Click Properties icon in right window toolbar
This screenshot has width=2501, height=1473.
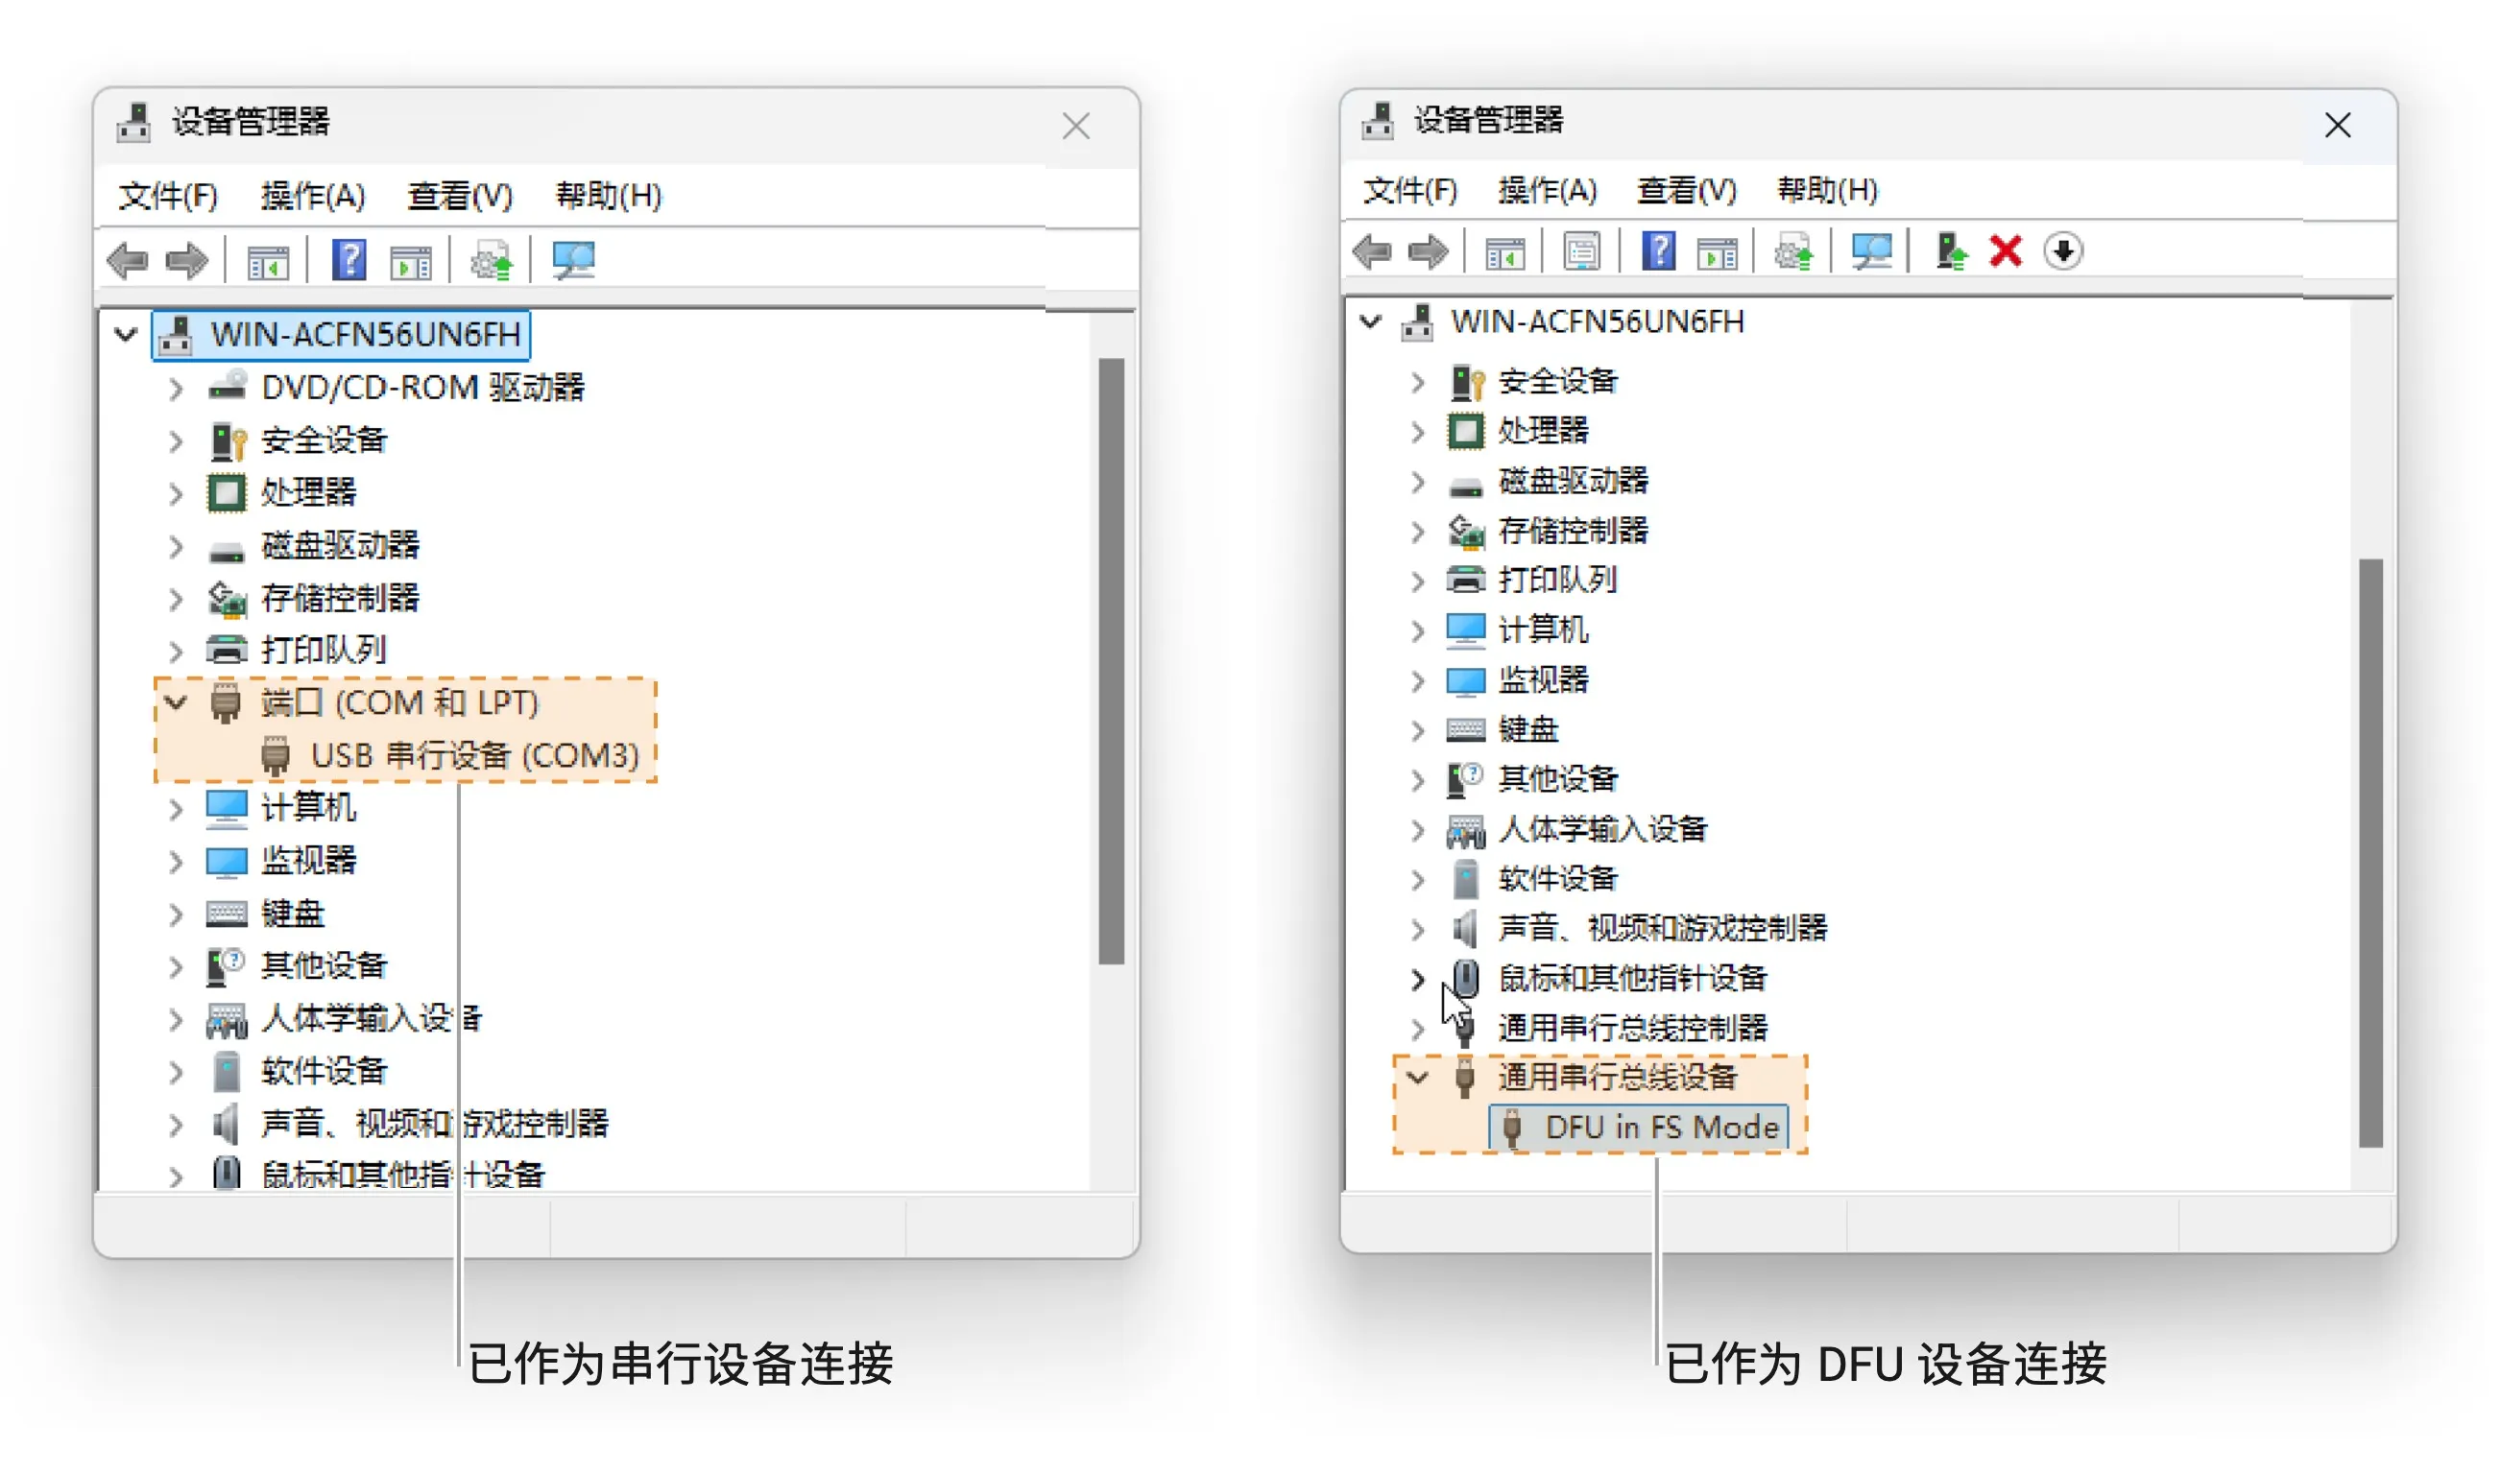click(1581, 252)
